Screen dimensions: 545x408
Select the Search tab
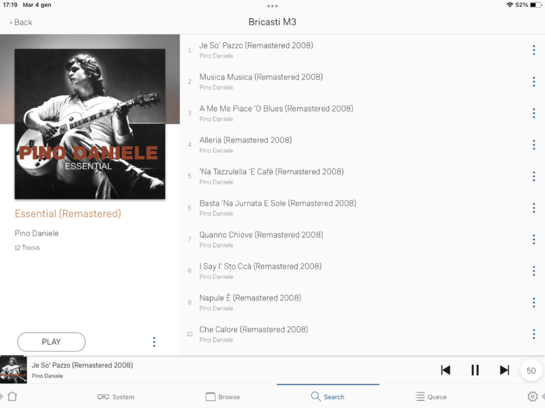328,396
